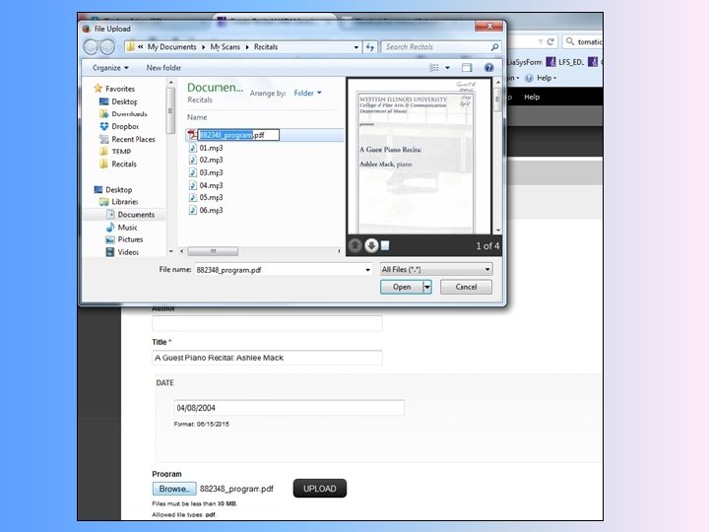Expand recent pages dropdown next to nav arrows
This screenshot has height=532, width=709.
119,47
